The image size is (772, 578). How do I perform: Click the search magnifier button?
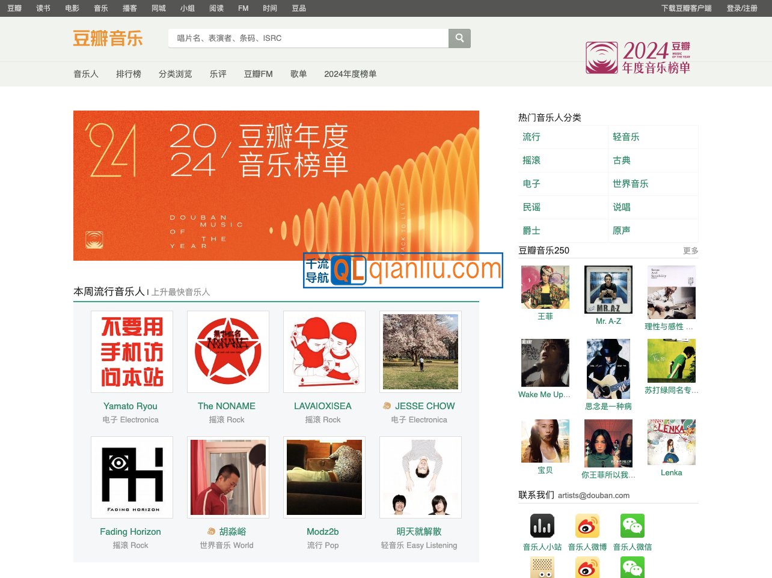pyautogui.click(x=459, y=38)
